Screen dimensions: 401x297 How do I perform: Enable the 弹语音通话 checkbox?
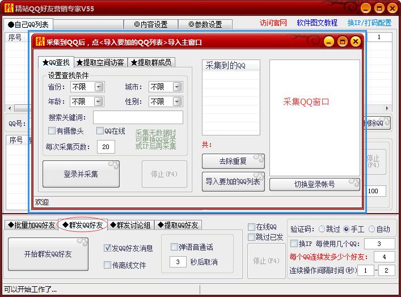174,247
